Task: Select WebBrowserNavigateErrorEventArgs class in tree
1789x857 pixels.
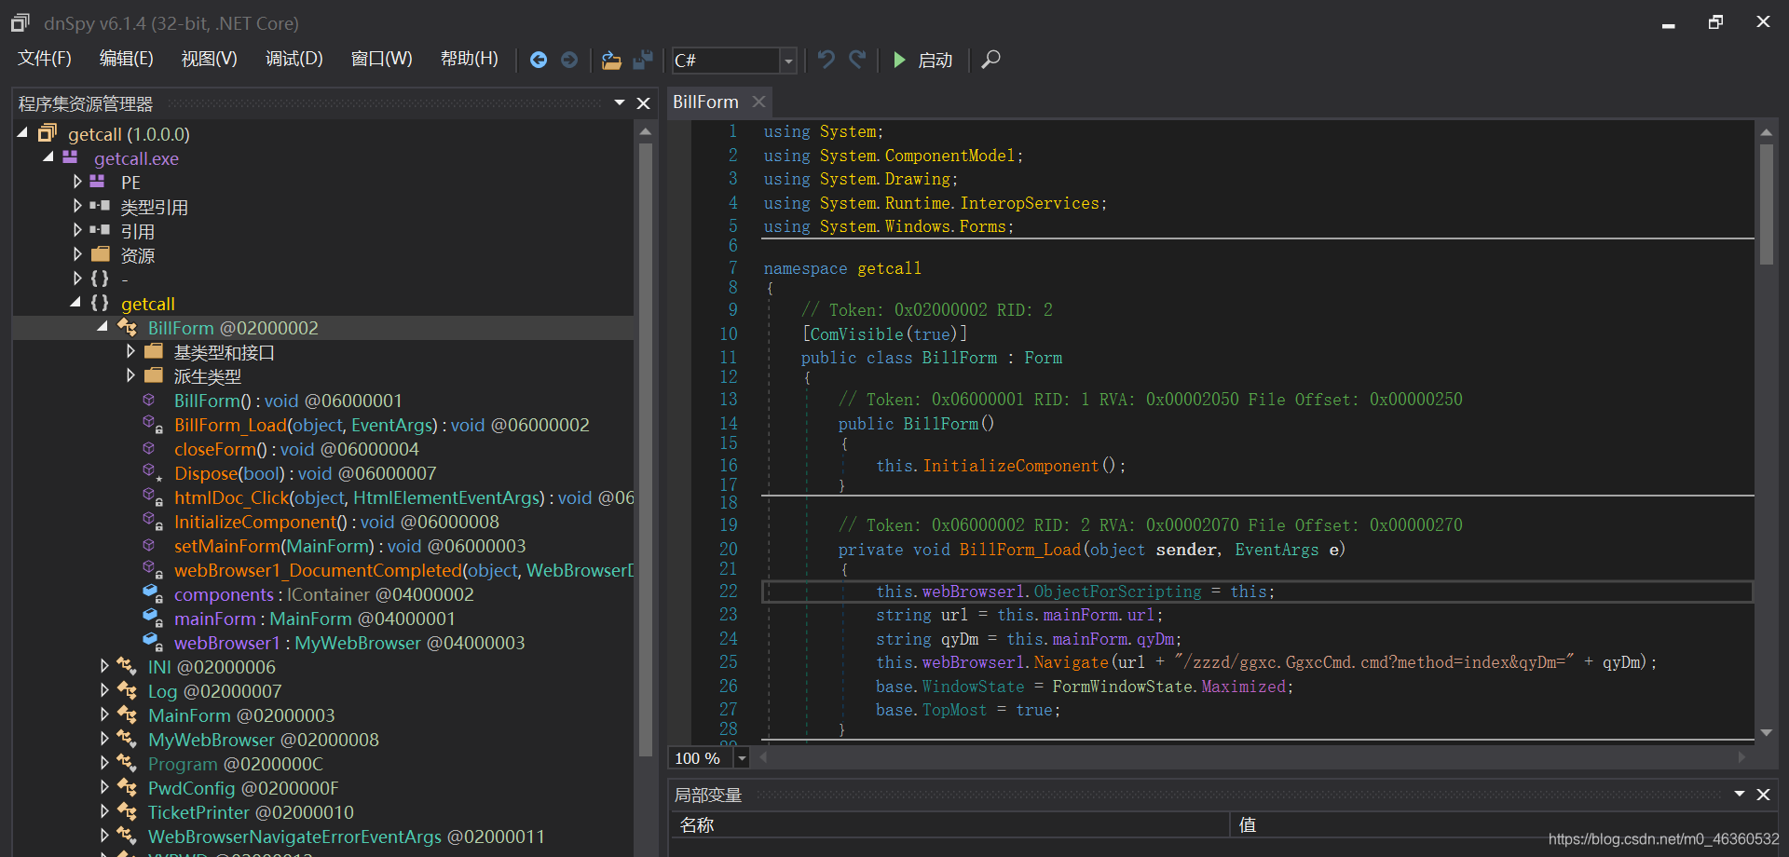Action: pos(346,837)
